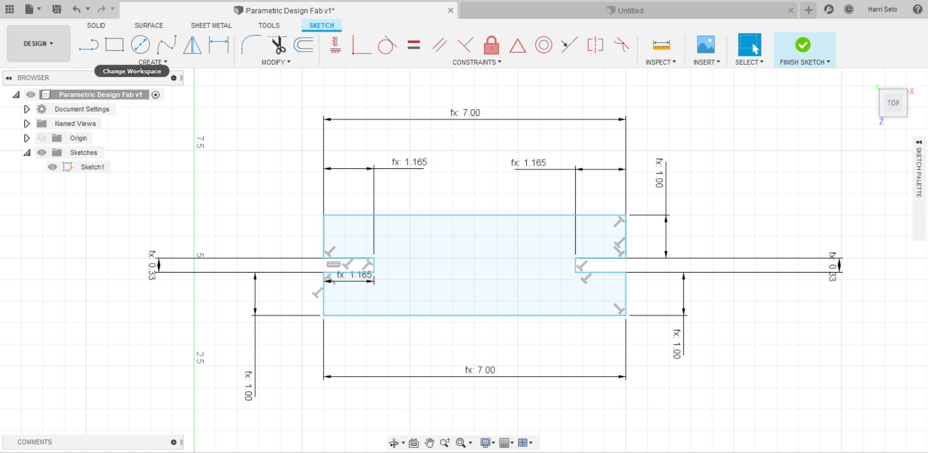Apply the Collinear constraint
This screenshot has height=453, width=928.
pyautogui.click(x=569, y=45)
